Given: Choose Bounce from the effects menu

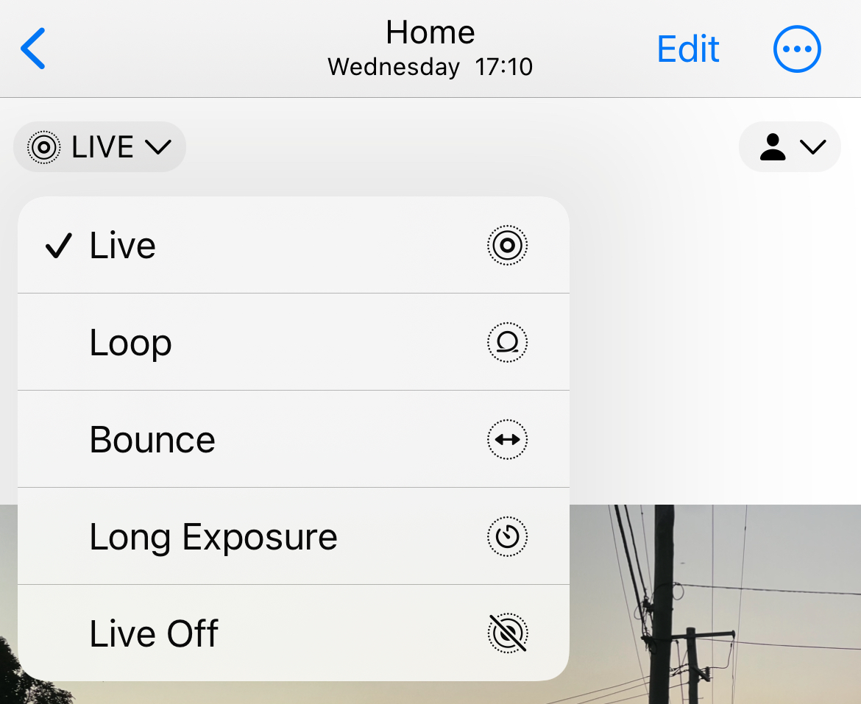Looking at the screenshot, I should pos(152,440).
